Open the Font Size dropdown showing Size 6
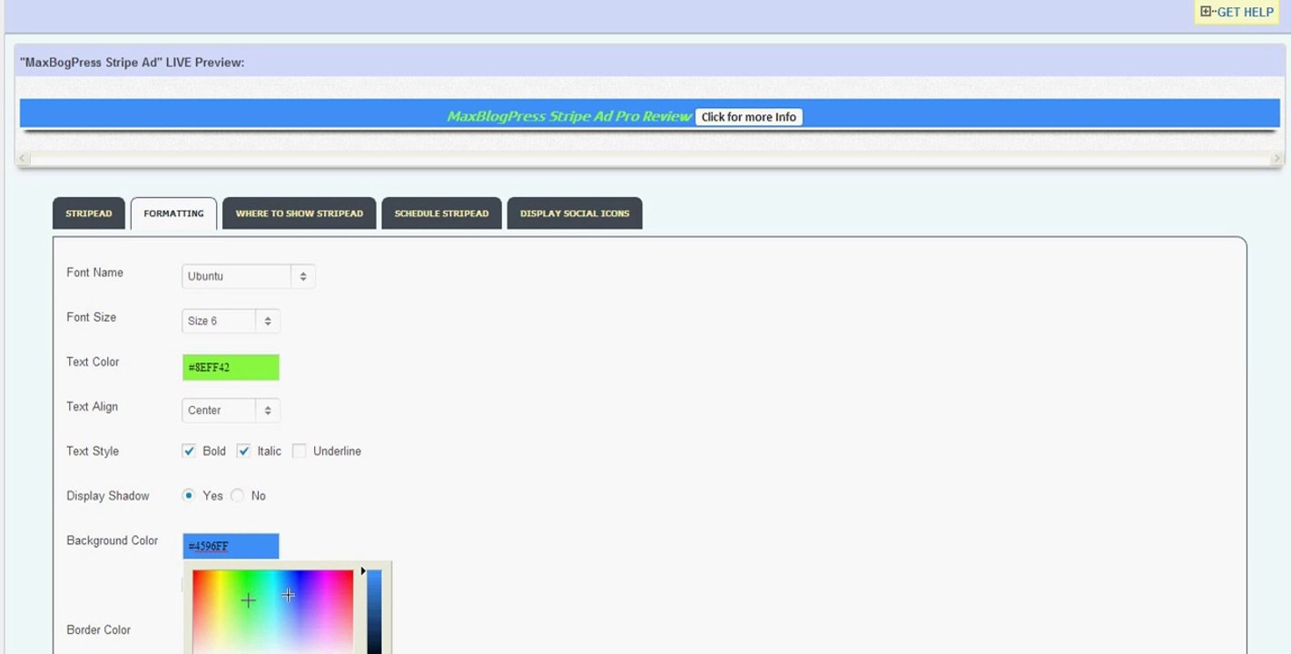 231,321
